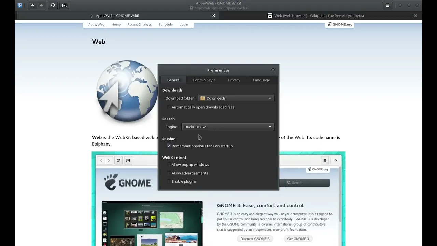This screenshot has width=437, height=246.
Task: Toggle the Allow advertisements checkbox
Action: click(x=169, y=173)
